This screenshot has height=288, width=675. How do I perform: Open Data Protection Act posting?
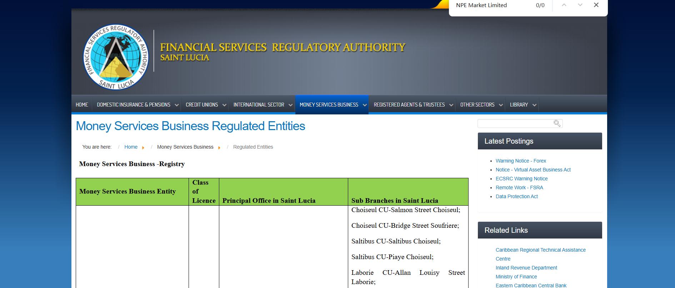pos(516,196)
